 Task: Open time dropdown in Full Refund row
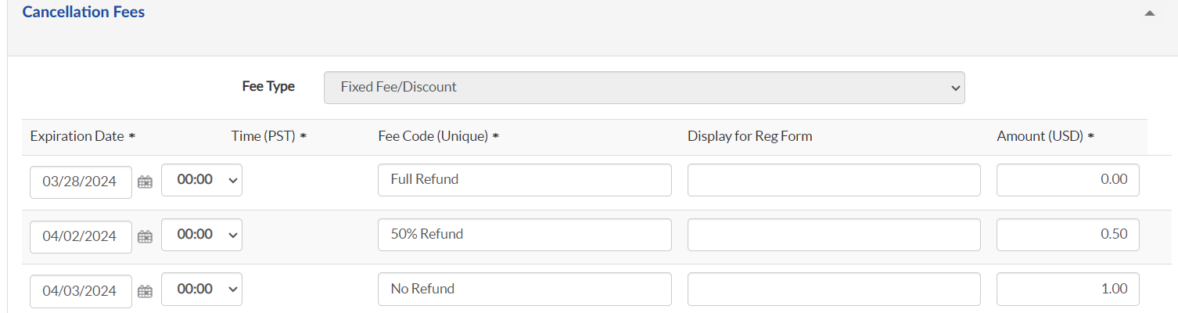[202, 180]
